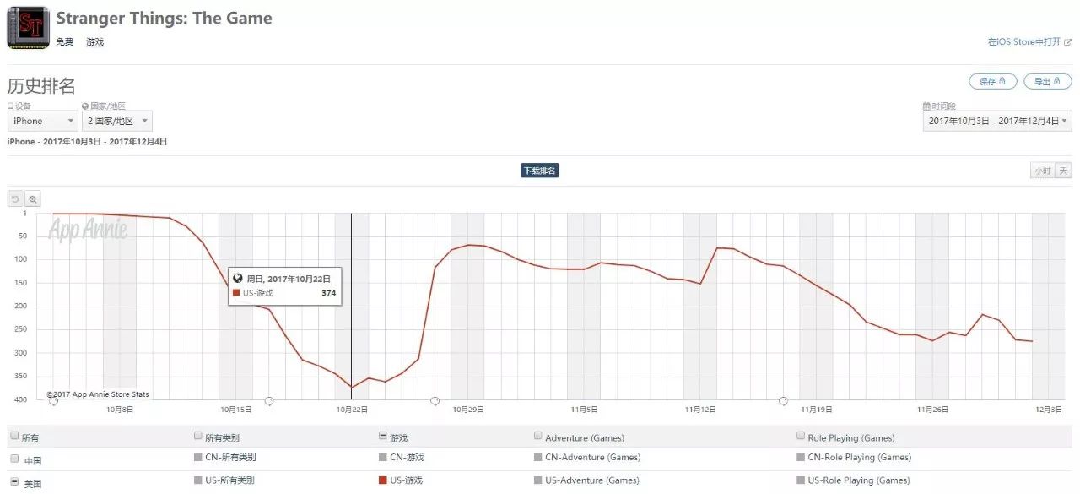Click the CN-所有类别 series swatch
Image resolution: width=1080 pixels, height=494 pixels.
click(x=198, y=458)
